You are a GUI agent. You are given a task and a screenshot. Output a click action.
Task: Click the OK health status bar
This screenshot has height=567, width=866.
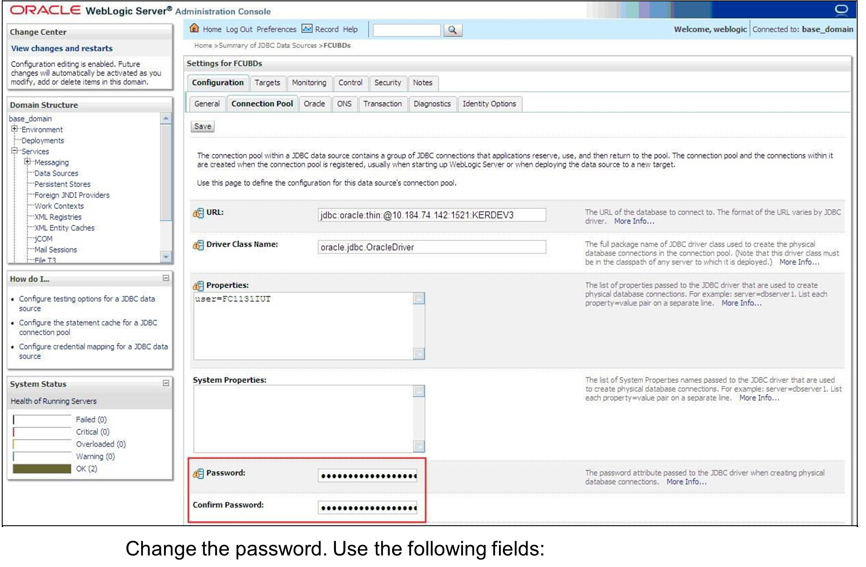point(42,469)
